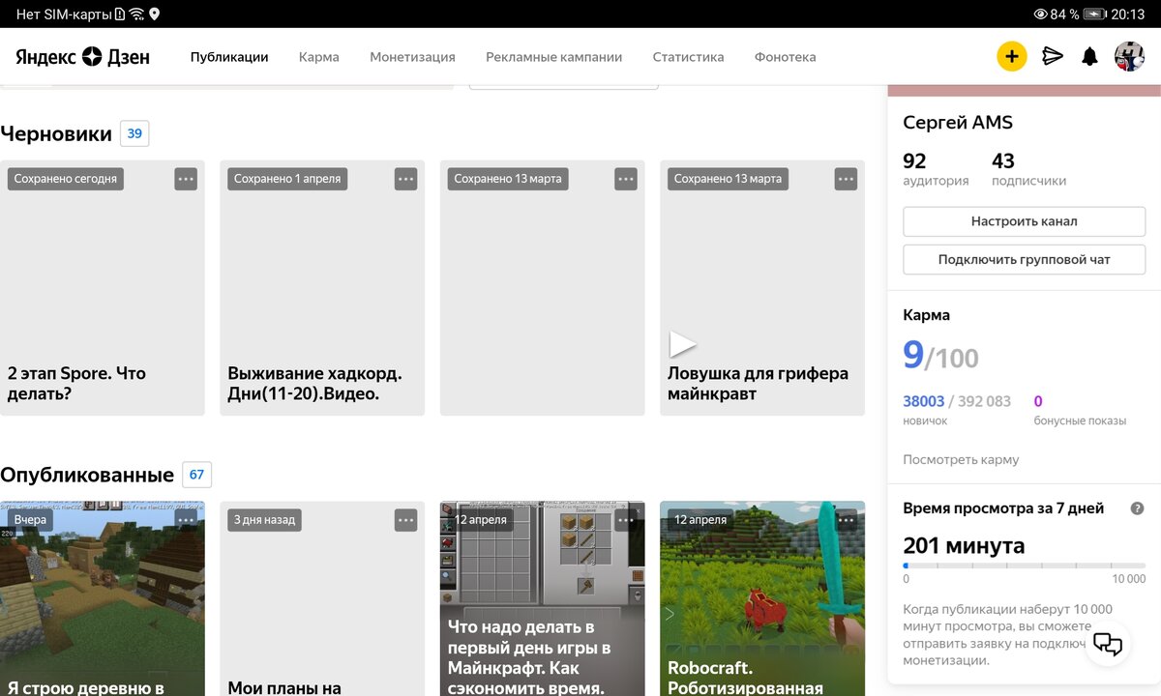Viewport: 1161px width, 696px height.
Task: Open three-dot menu on Выживание хадкорд draft
Action: click(x=405, y=179)
